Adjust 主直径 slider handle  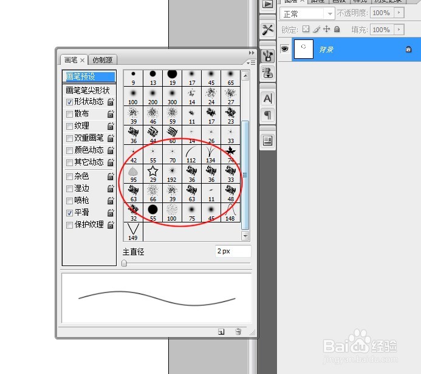124,263
